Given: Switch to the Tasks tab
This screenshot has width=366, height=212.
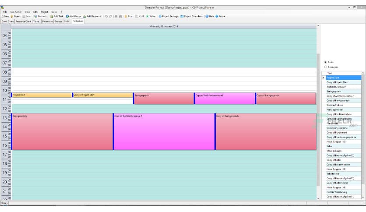Looking at the screenshot, I should coord(36,21).
